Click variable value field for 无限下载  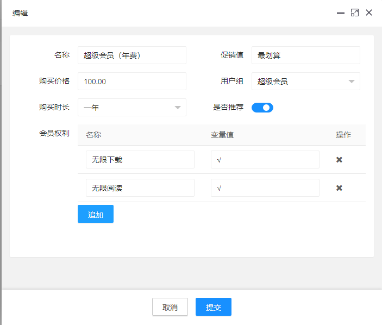(265, 160)
